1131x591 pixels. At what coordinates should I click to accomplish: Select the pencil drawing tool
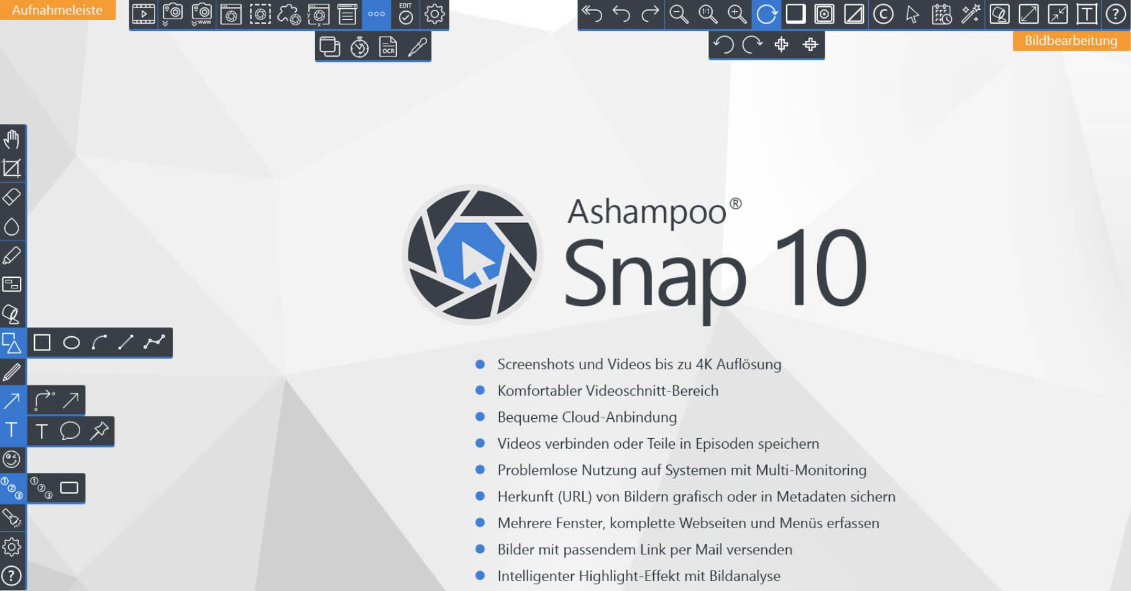[x=12, y=372]
